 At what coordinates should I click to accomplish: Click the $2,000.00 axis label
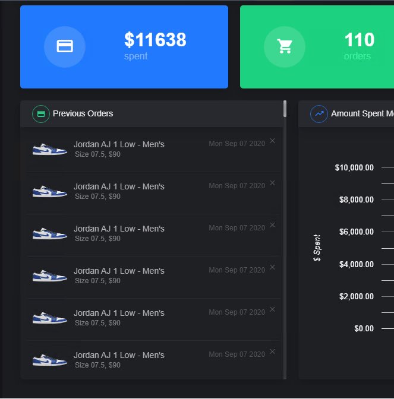click(x=357, y=296)
